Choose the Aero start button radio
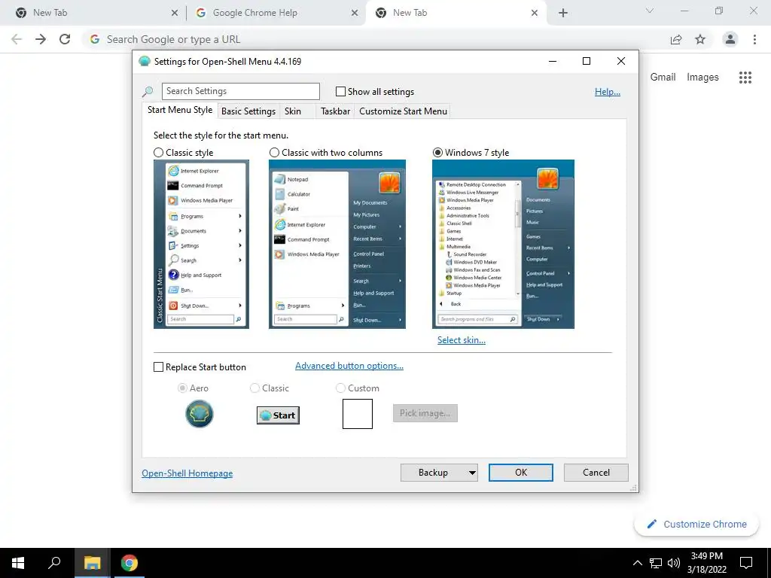The image size is (771, 578). click(x=182, y=388)
